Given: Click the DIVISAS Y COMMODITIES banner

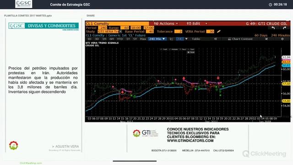Looking at the screenshot, I should click(43, 26).
